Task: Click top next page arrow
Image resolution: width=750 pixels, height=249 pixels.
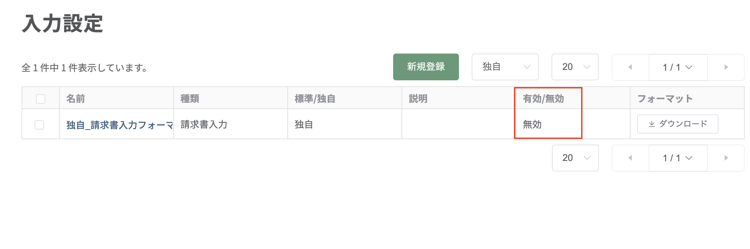Action: coord(726,67)
